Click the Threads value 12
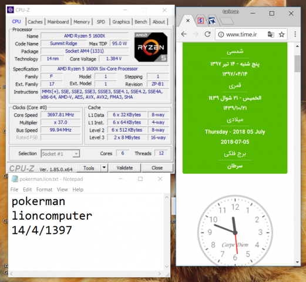 (161, 153)
